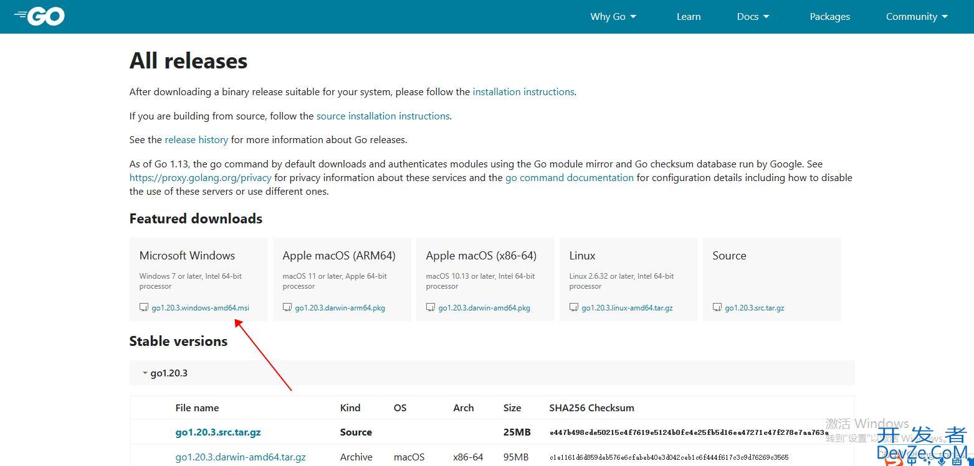Select the Linux download card title
This screenshot has height=466, width=974.
coord(582,256)
